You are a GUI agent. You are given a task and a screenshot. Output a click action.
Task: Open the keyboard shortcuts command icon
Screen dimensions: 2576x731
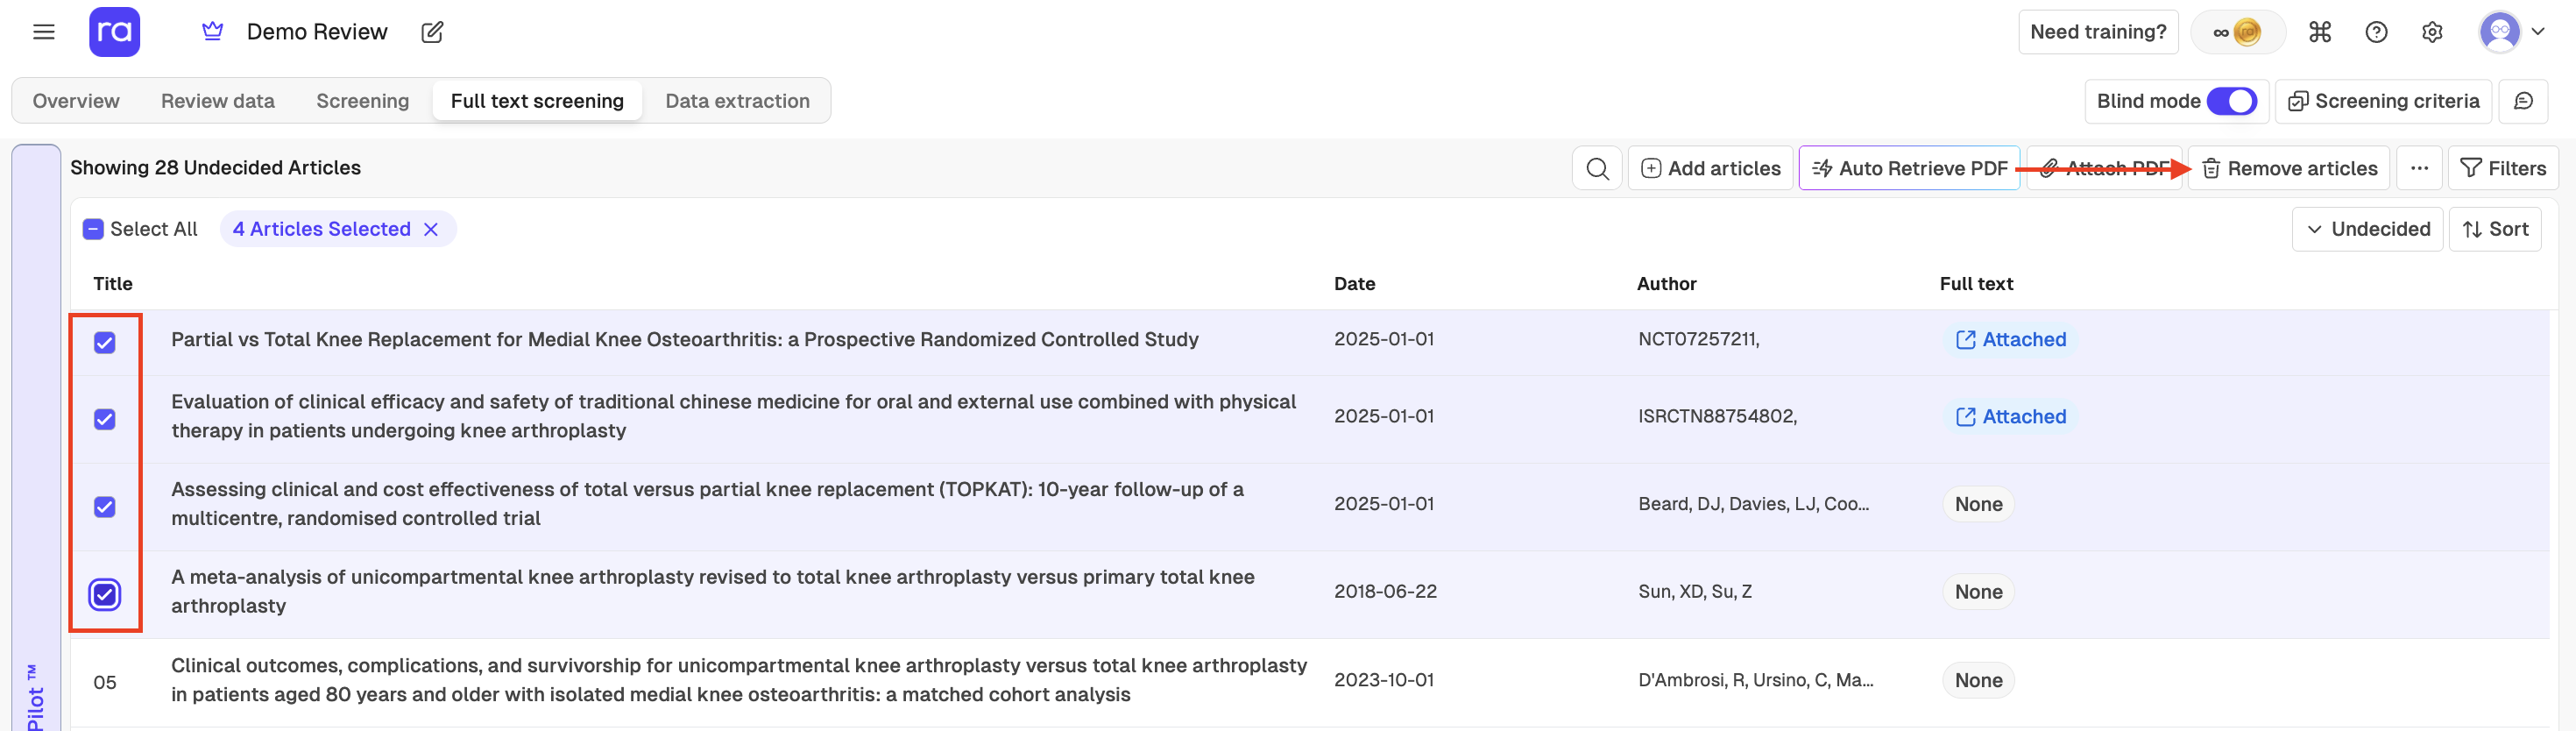pos(2319,32)
